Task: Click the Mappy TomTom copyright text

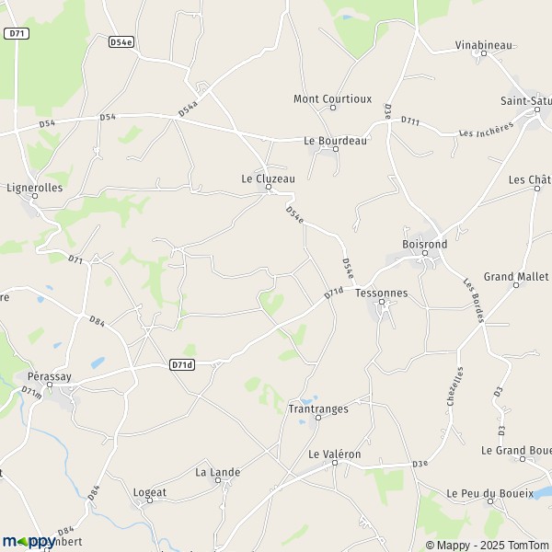Action: [x=489, y=545]
